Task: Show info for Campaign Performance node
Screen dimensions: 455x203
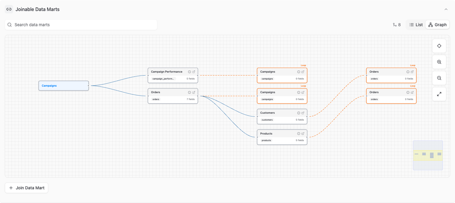Action: [190, 72]
